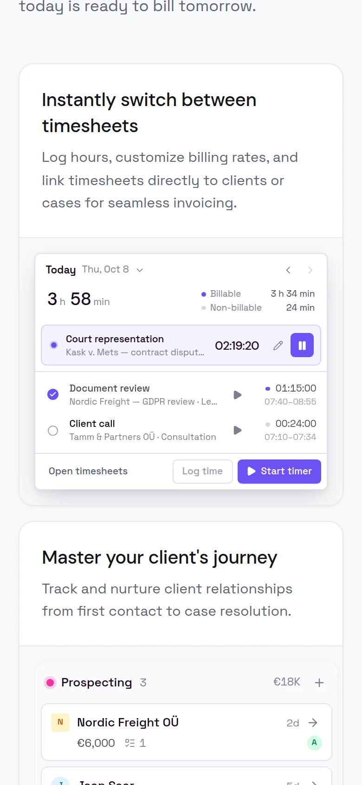Resume timer for Document review entry

[x=238, y=395]
